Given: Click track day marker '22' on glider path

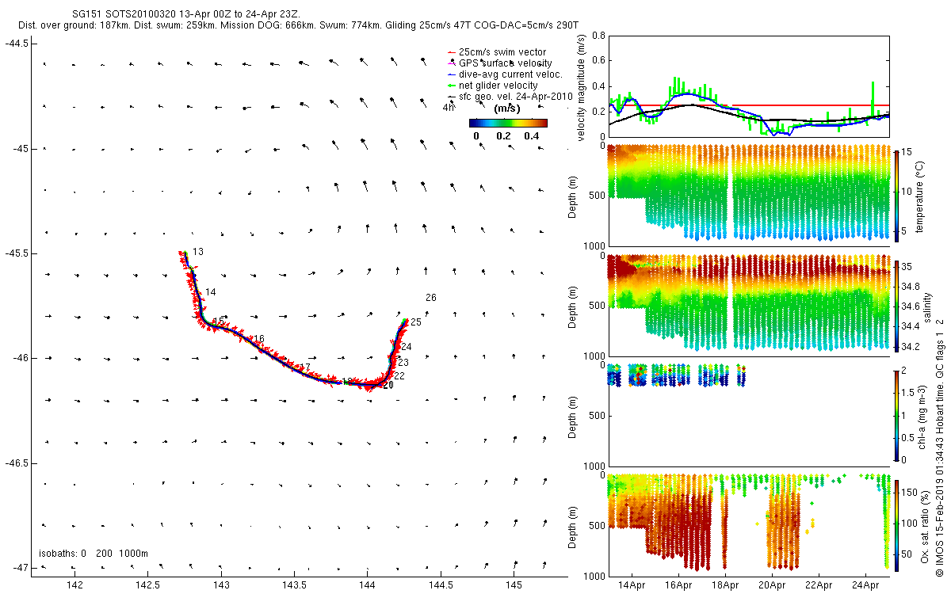Looking at the screenshot, I should pos(399,375).
